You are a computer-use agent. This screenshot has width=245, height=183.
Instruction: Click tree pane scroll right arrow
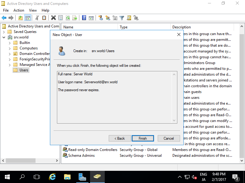coord(57,160)
